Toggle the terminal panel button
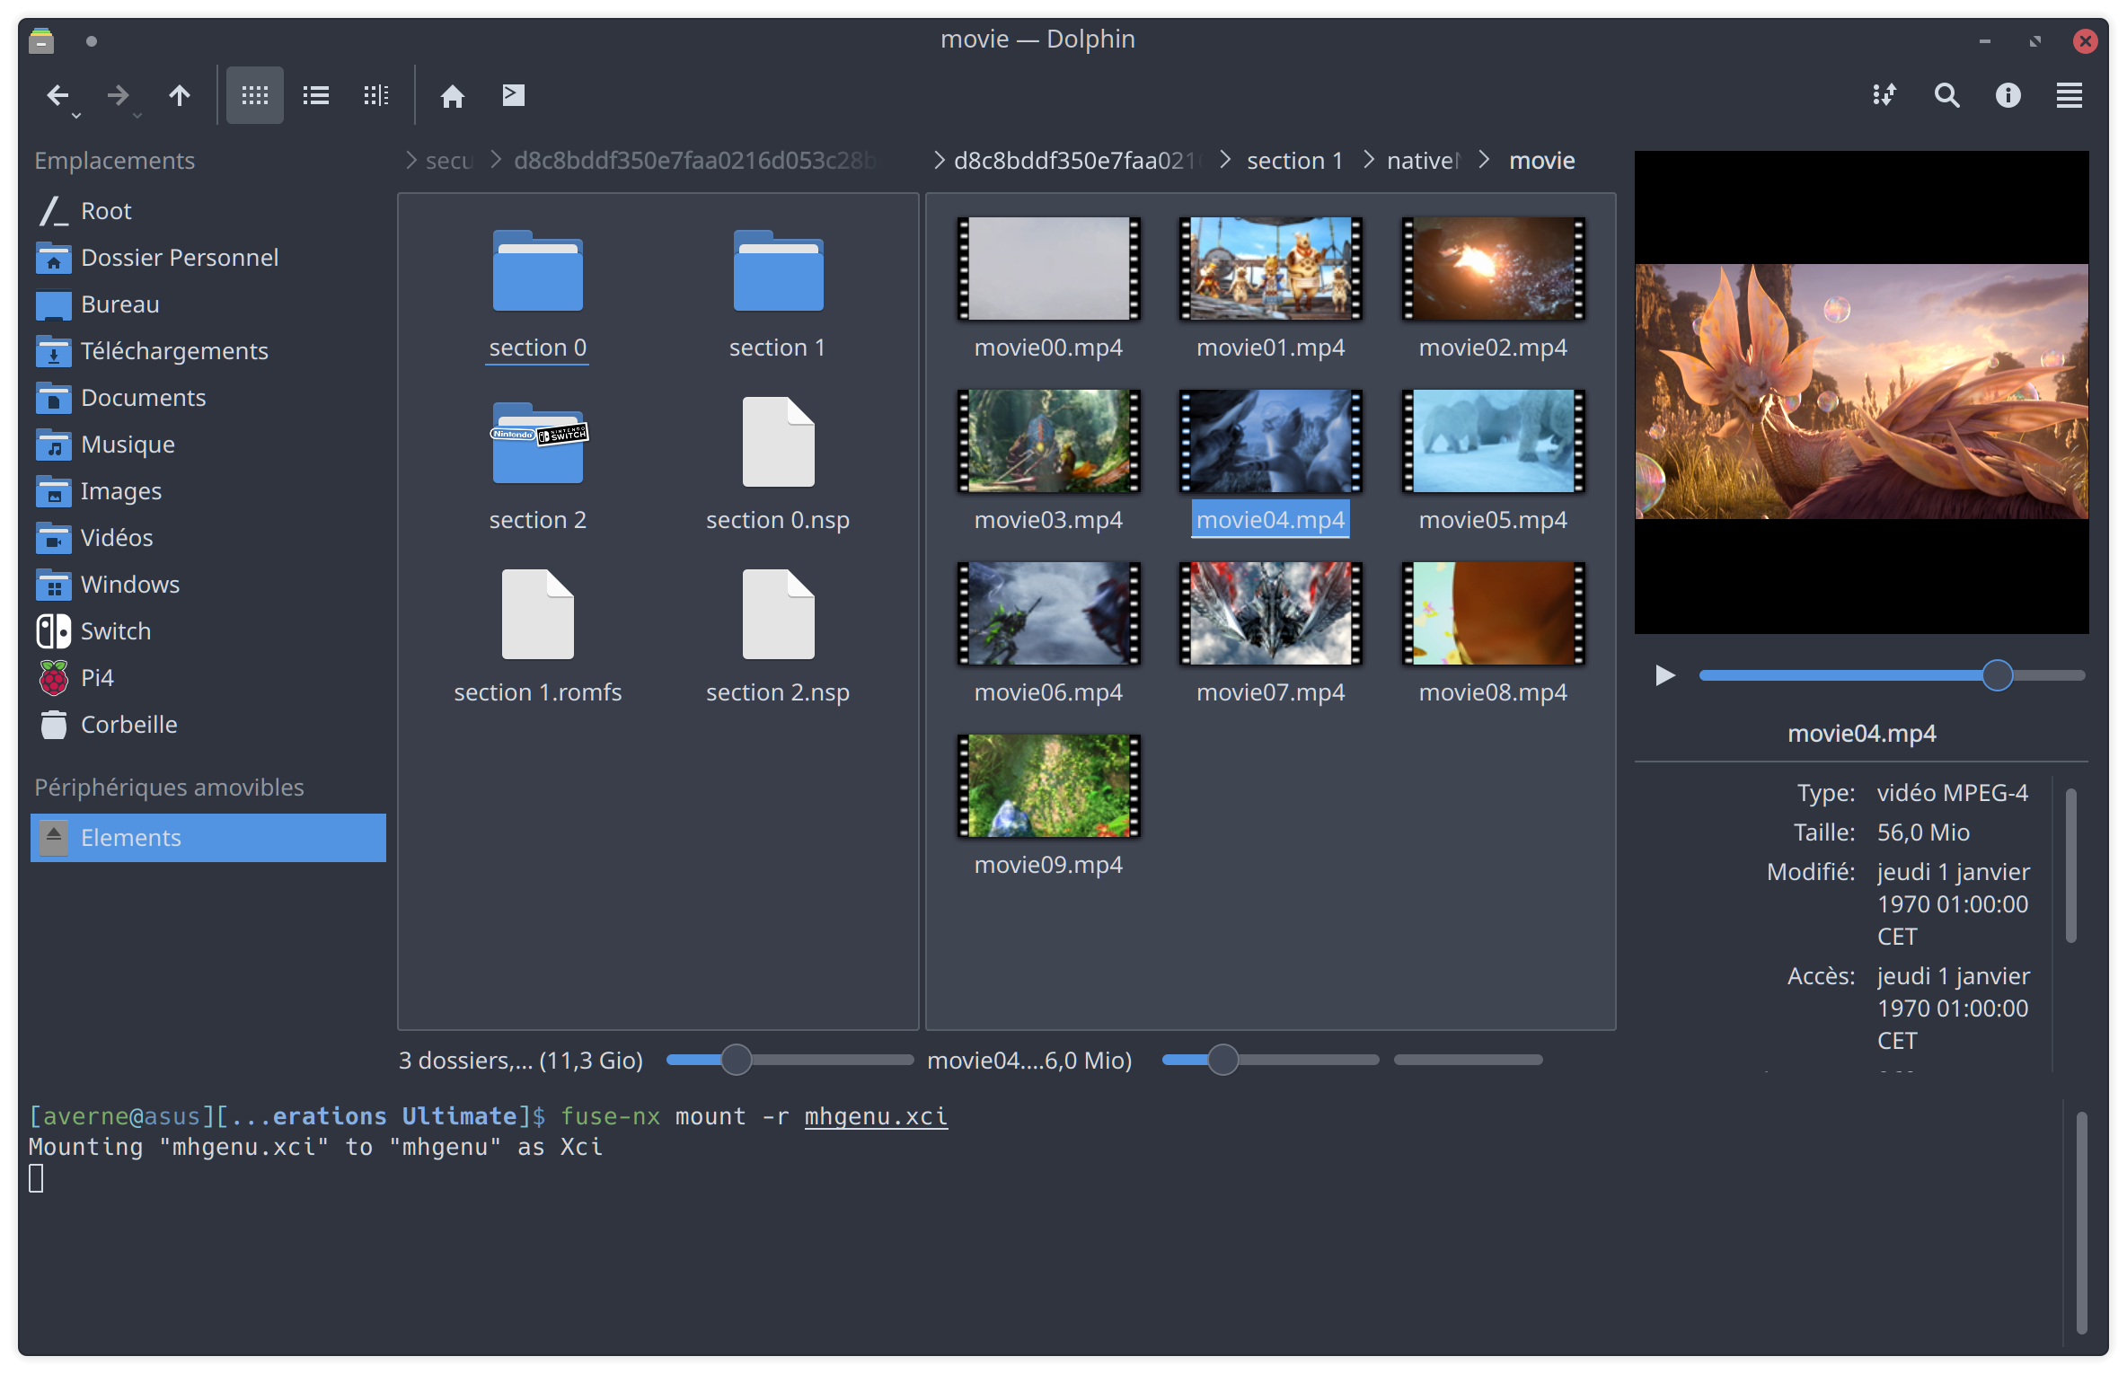Image resolution: width=2127 pixels, height=1374 pixels. click(514, 95)
